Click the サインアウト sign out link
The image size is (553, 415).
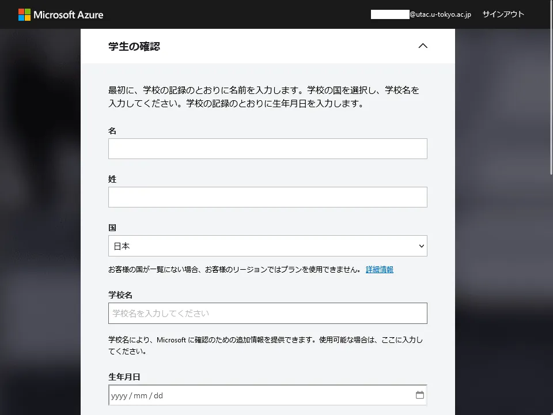[503, 14]
